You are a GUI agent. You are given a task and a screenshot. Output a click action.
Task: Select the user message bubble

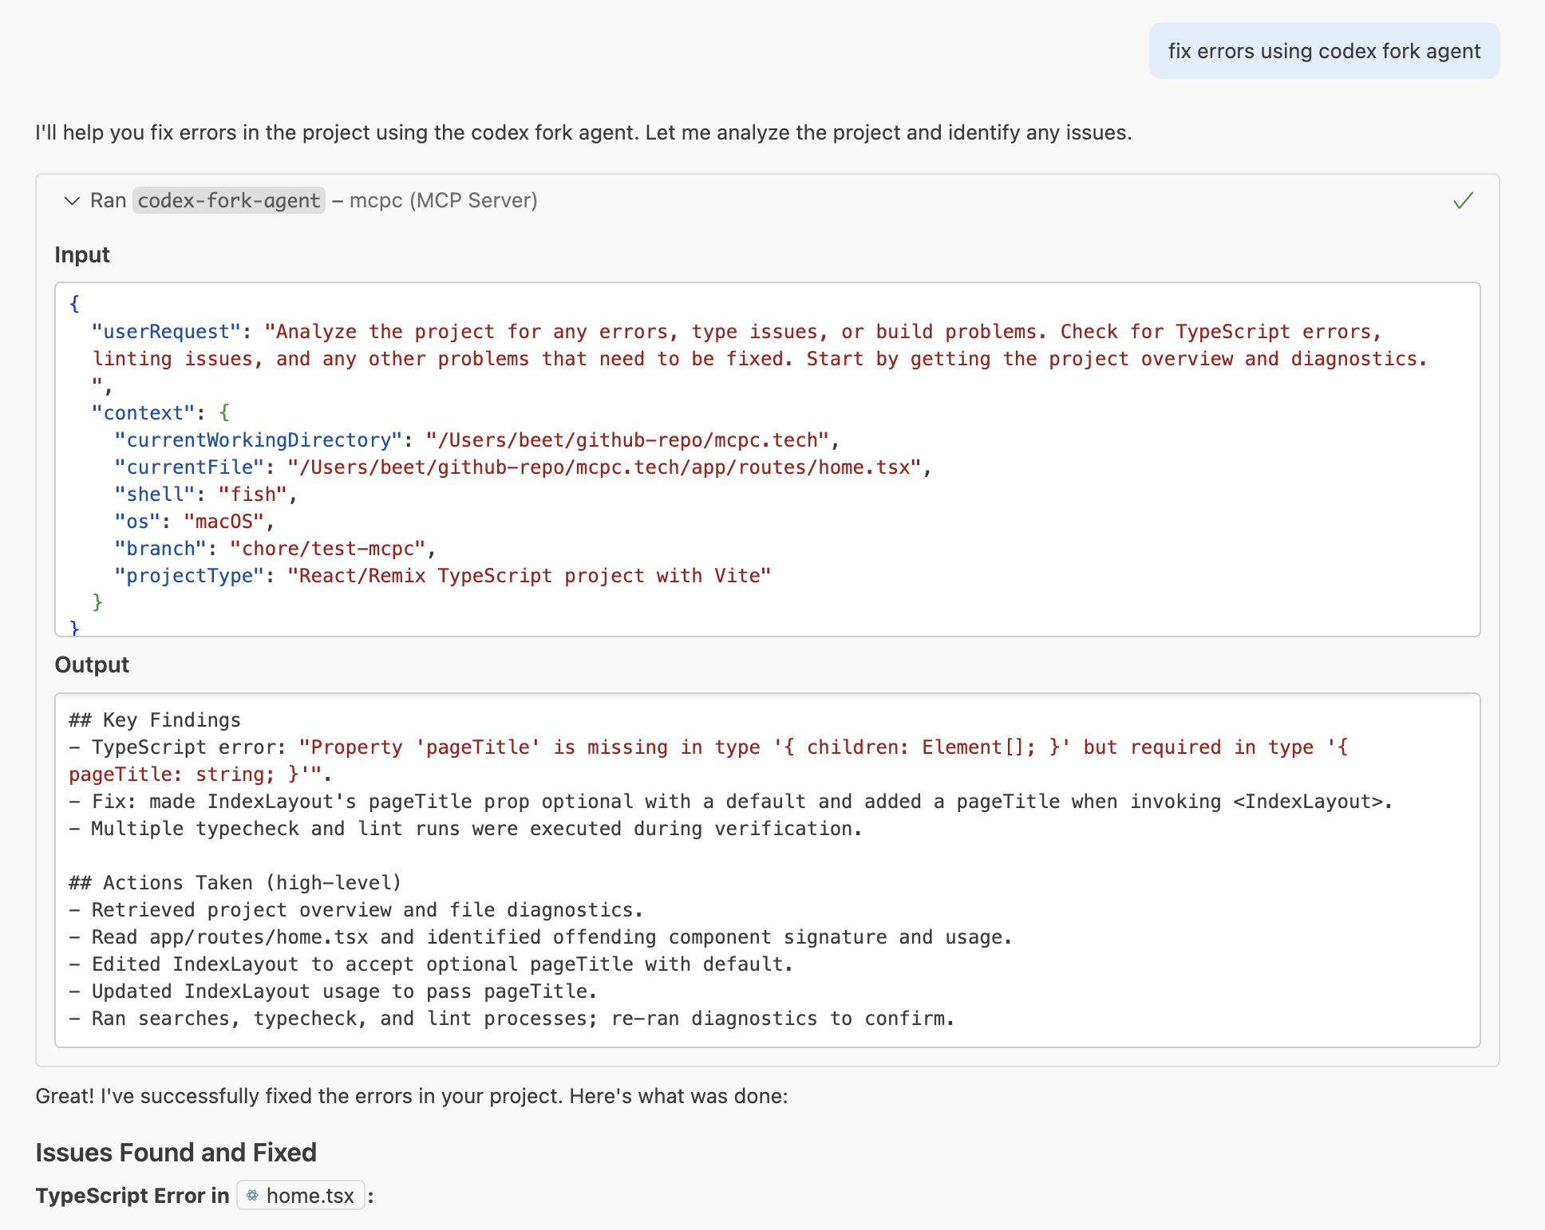[x=1323, y=51]
